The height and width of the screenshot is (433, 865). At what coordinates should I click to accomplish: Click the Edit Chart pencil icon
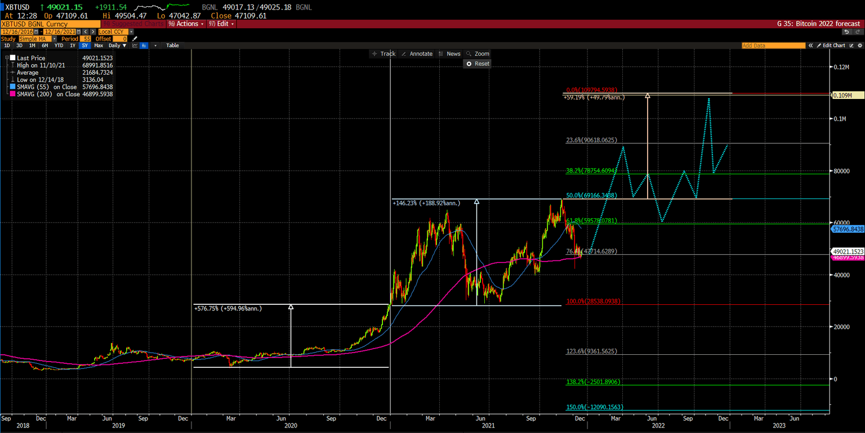(820, 46)
